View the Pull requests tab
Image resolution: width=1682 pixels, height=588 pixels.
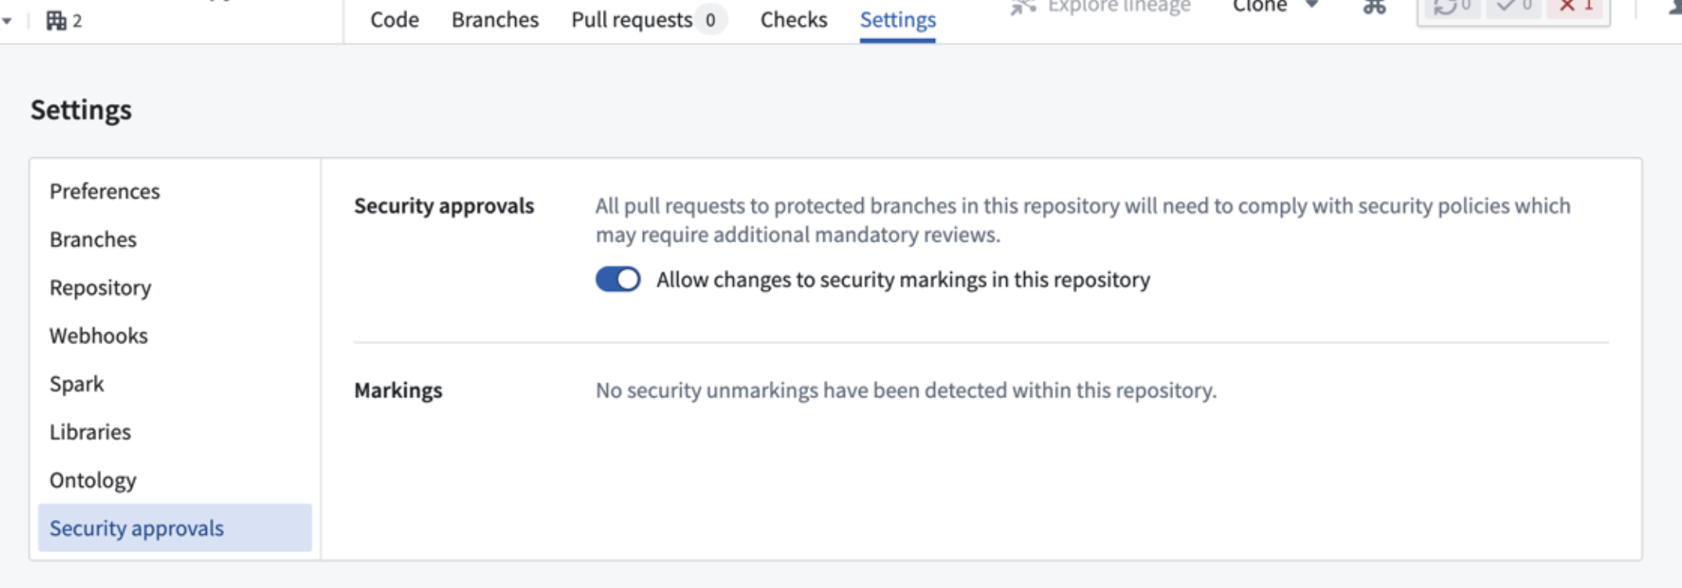pyautogui.click(x=630, y=20)
